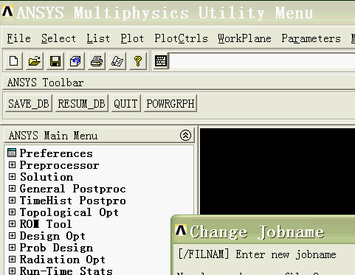Click the QUIT toolbar button
This screenshot has height=275, width=355.
click(x=125, y=103)
